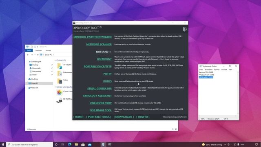Select Desktop in Explorer sidebar

pyautogui.click(x=35, y=65)
